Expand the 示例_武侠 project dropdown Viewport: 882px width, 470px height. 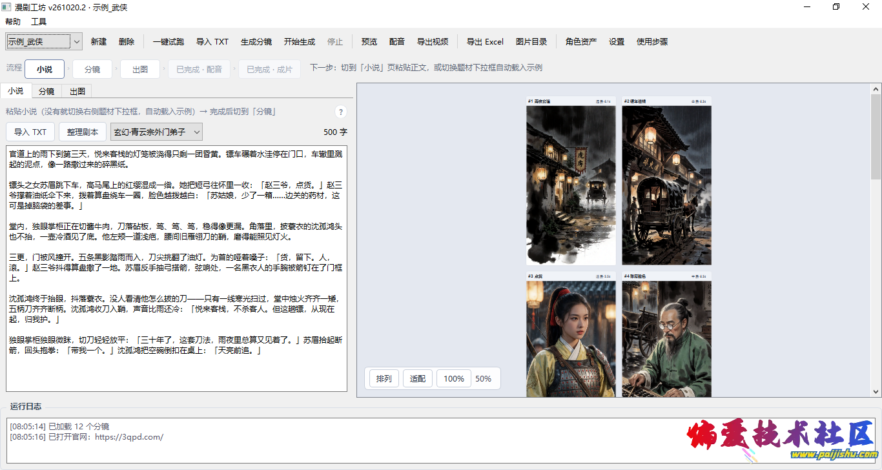[x=44, y=42]
